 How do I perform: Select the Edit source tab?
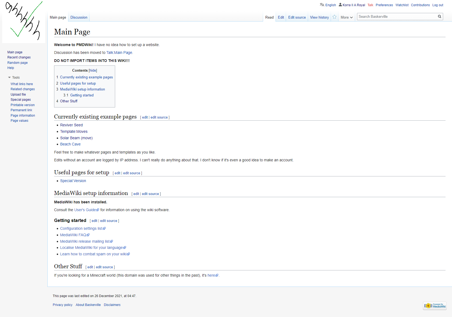(x=297, y=18)
